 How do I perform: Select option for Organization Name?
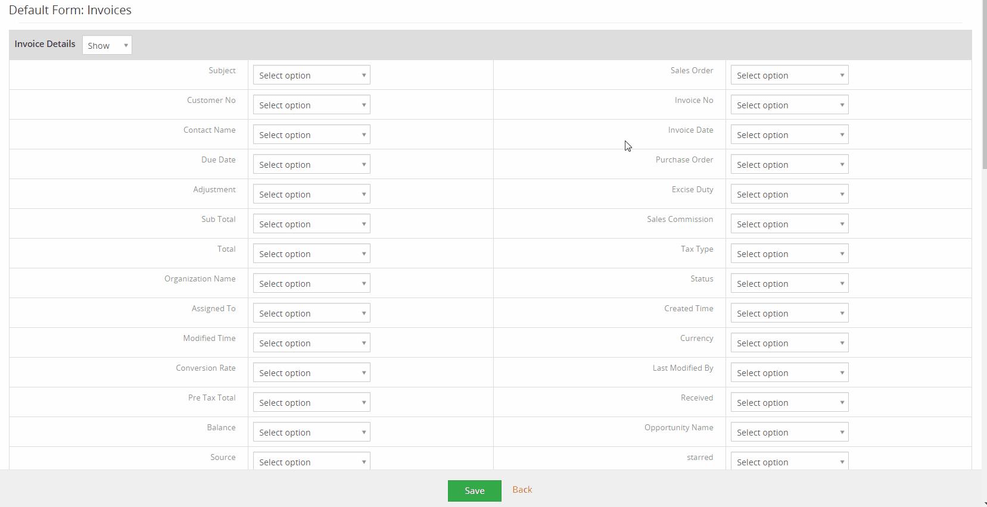pyautogui.click(x=312, y=283)
